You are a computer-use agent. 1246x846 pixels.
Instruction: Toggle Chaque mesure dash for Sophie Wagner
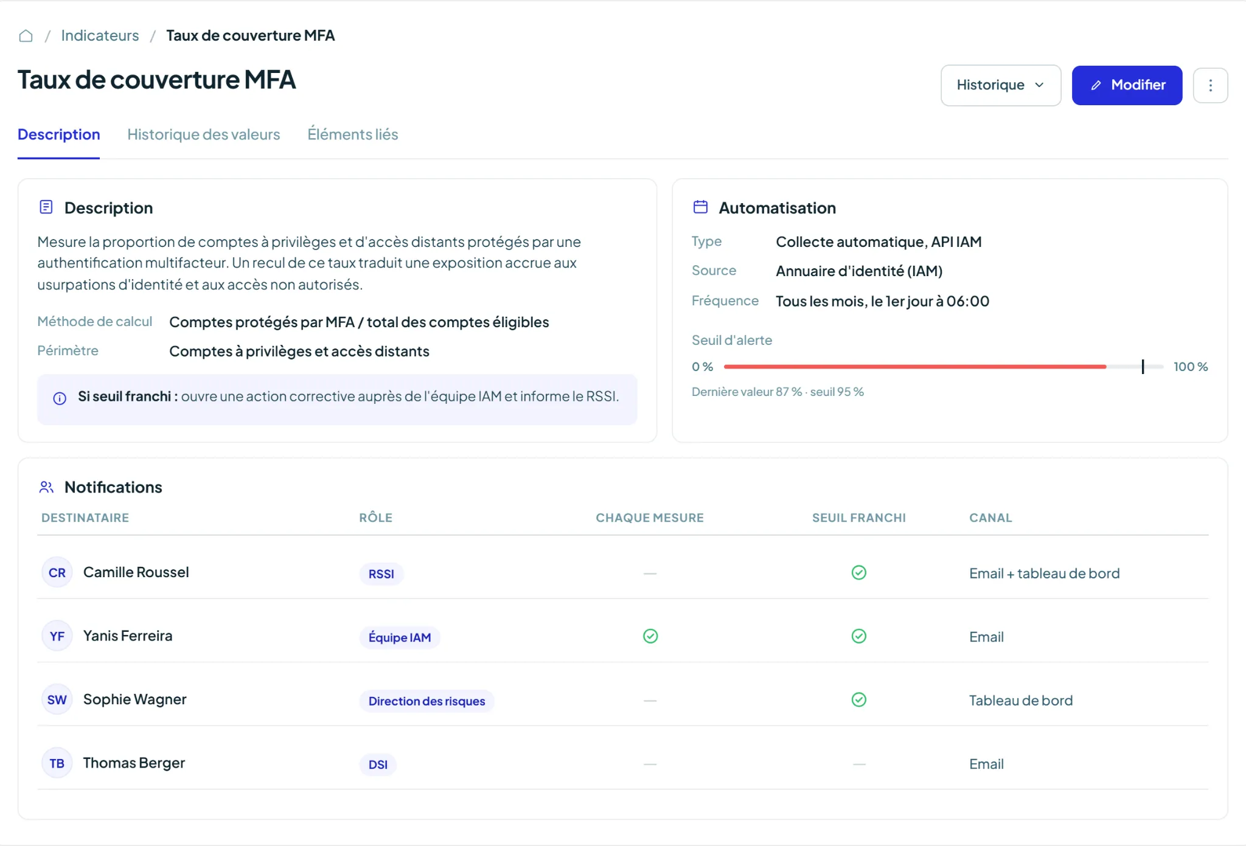click(x=650, y=701)
